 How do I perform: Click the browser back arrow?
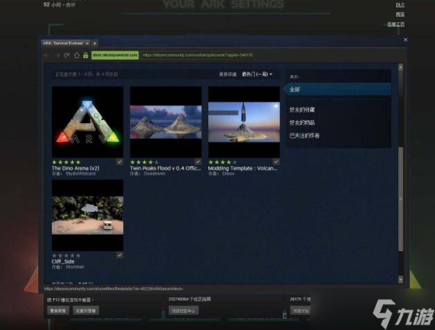click(x=48, y=55)
